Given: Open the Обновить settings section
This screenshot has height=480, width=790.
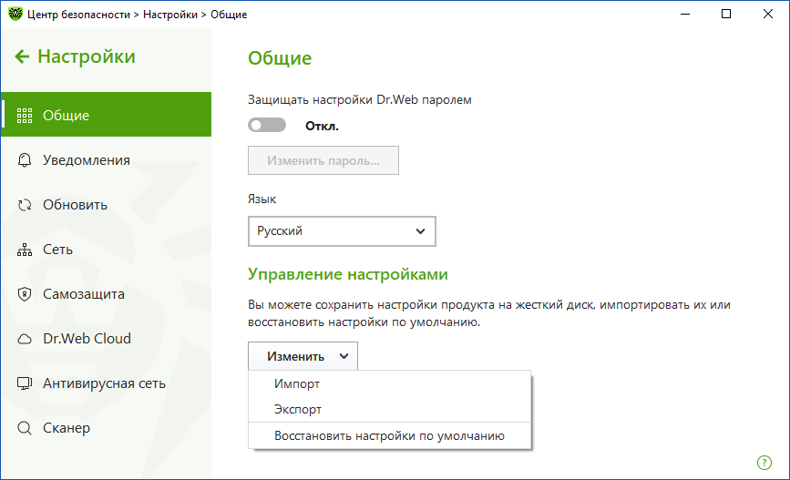Looking at the screenshot, I should coord(107,205).
